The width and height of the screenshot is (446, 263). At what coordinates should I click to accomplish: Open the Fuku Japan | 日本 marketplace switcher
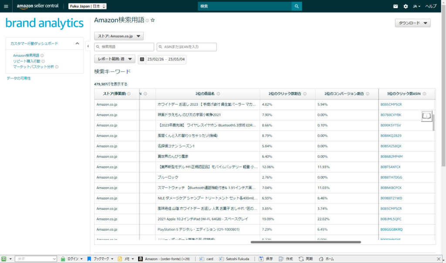(87, 6)
